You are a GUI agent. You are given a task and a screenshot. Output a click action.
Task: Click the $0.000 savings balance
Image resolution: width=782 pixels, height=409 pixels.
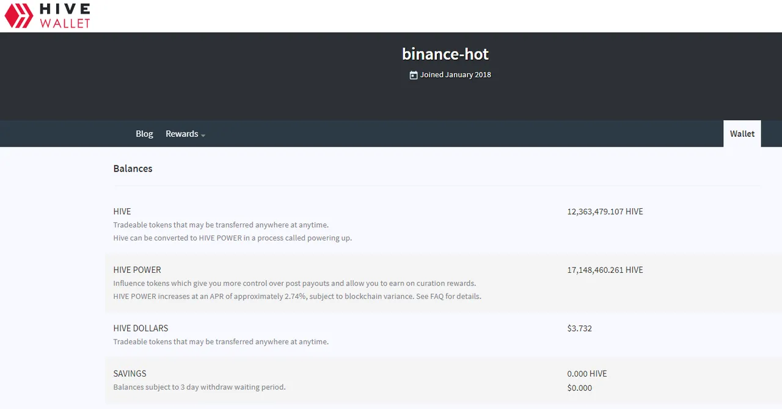point(579,388)
